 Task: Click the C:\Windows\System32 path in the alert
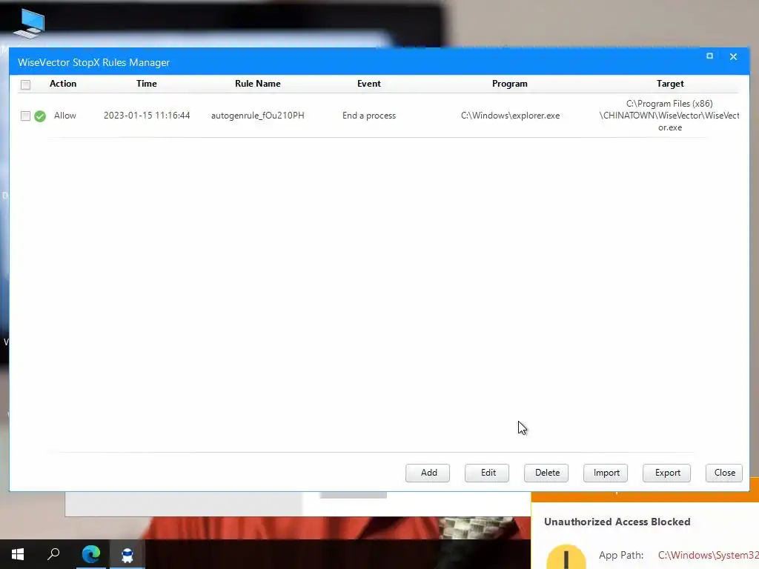(x=708, y=556)
